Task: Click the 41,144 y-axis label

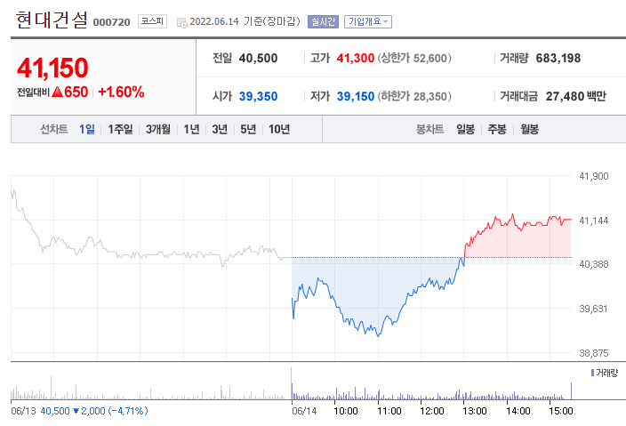Action: [594, 221]
